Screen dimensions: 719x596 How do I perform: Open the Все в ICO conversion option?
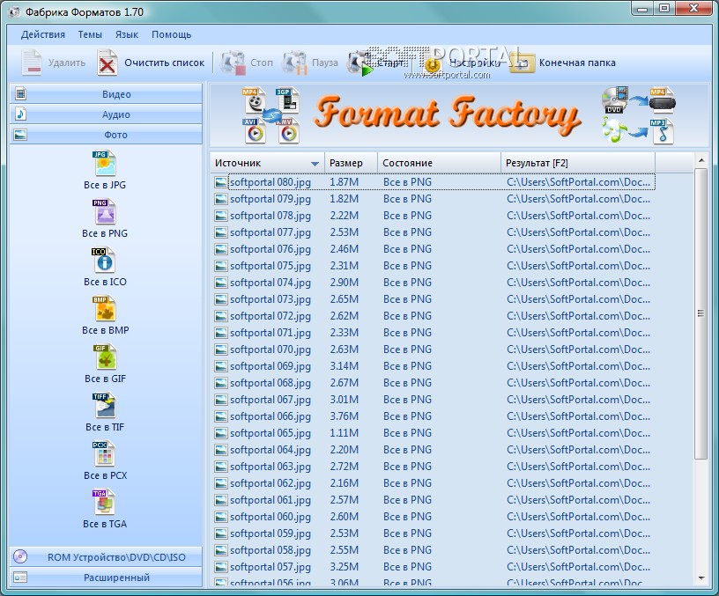(x=105, y=261)
